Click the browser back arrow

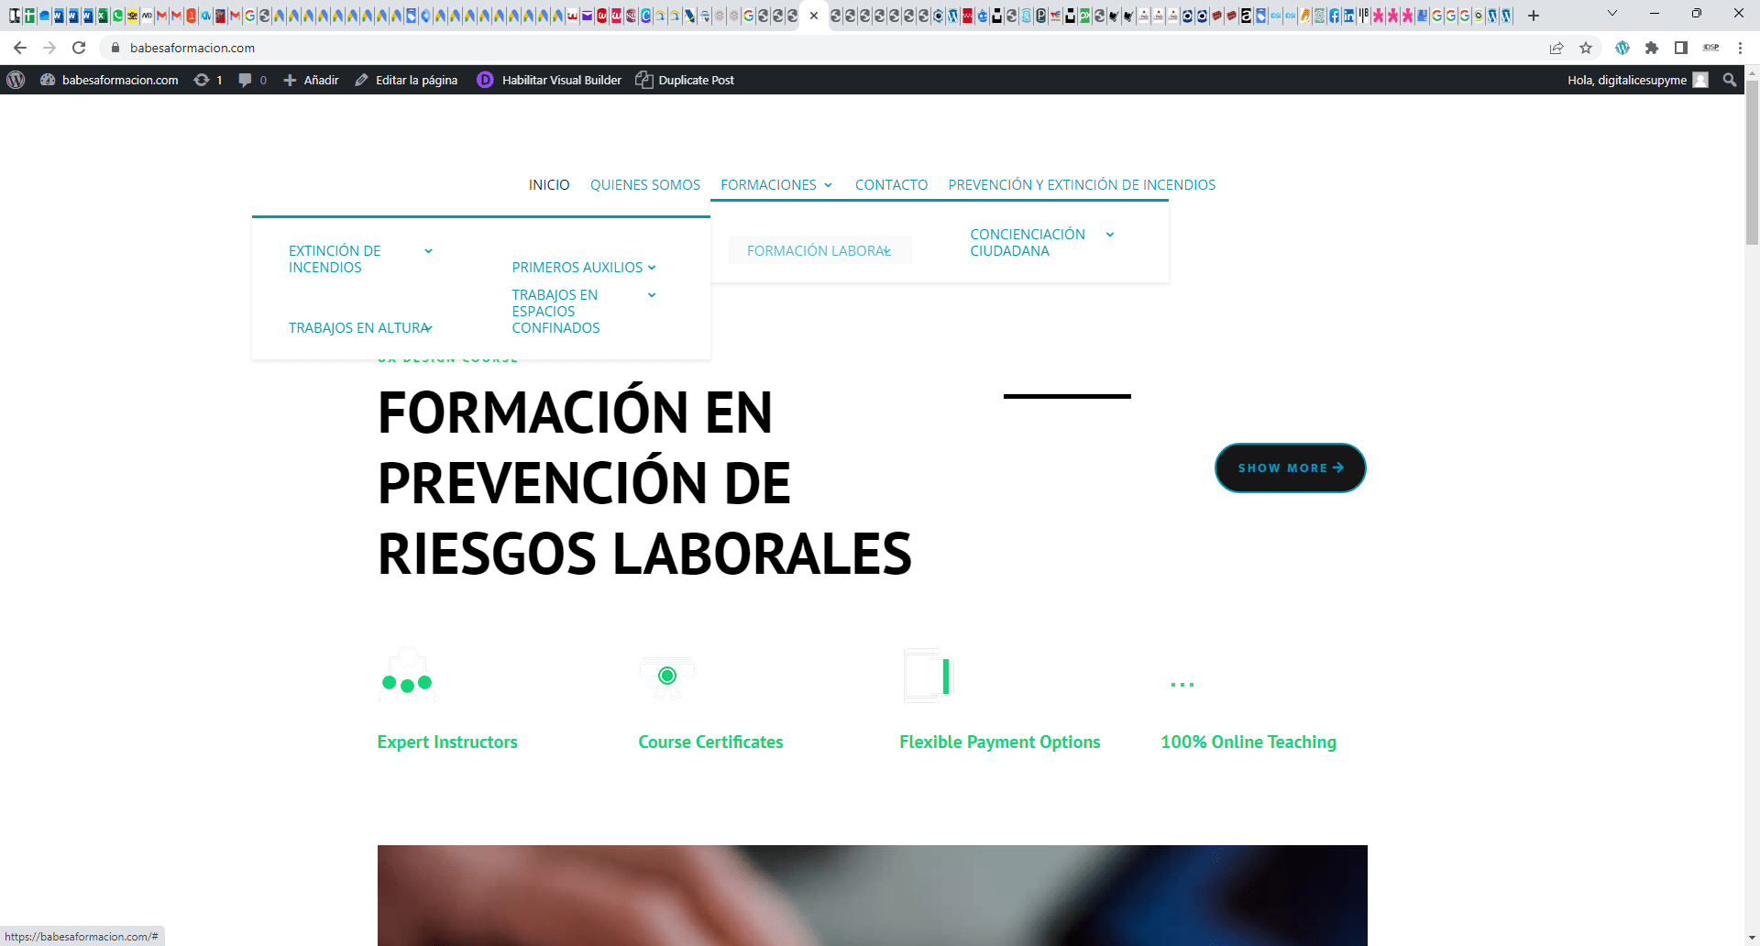pyautogui.click(x=20, y=48)
